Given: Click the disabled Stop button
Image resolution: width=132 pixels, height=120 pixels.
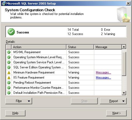Looking at the screenshot, I should 84,101.
